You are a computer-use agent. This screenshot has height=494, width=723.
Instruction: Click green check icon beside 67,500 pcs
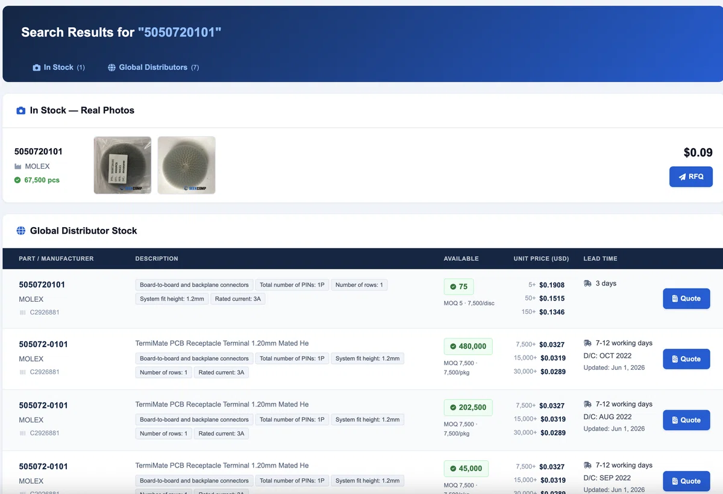(x=17, y=180)
